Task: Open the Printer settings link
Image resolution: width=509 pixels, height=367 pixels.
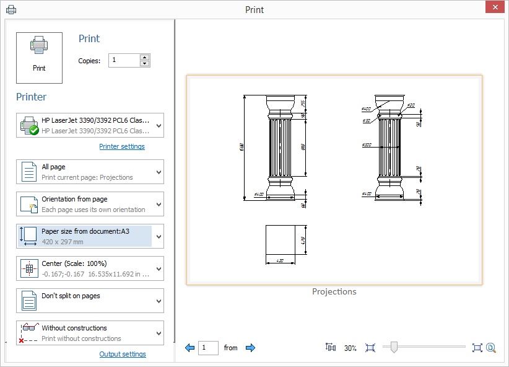Action: pos(122,146)
